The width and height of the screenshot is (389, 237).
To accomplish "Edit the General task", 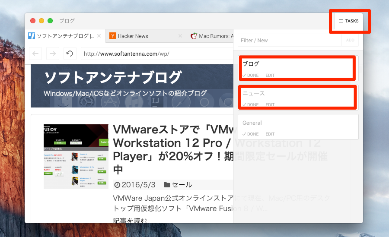I will click(x=270, y=134).
